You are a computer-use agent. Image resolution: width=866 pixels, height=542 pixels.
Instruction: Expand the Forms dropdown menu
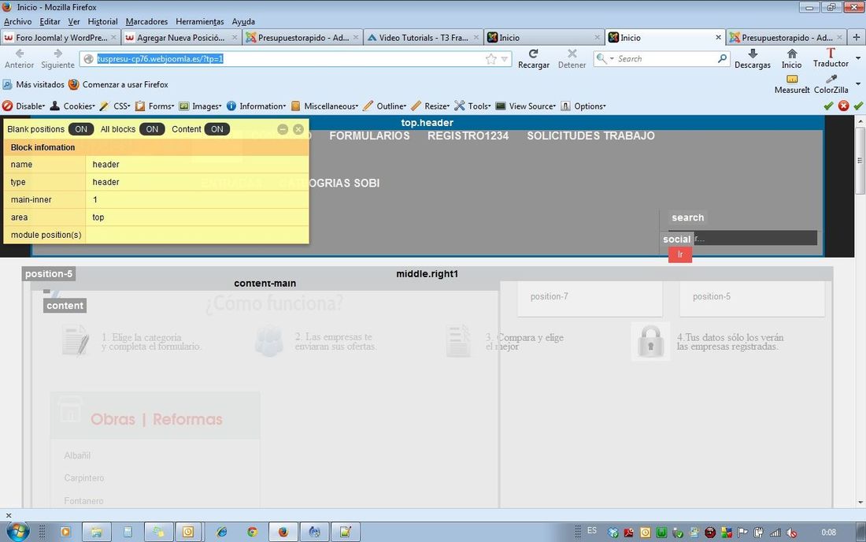click(x=154, y=106)
